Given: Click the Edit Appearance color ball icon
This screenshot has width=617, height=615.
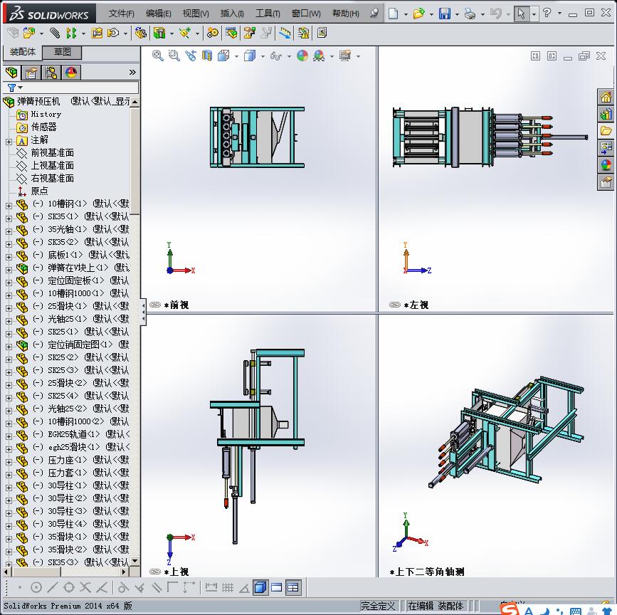Looking at the screenshot, I should click(302, 56).
